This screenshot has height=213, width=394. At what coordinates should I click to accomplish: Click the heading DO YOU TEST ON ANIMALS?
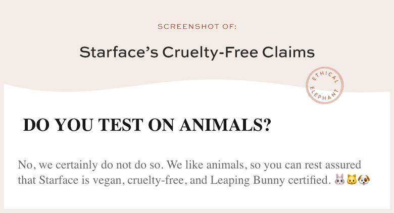tap(147, 125)
